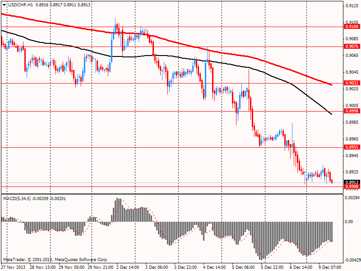Image resolution: width=361 pixels, height=271 pixels.
Task: Click the 5 Dec 22:00 time label
Action: point(273,267)
